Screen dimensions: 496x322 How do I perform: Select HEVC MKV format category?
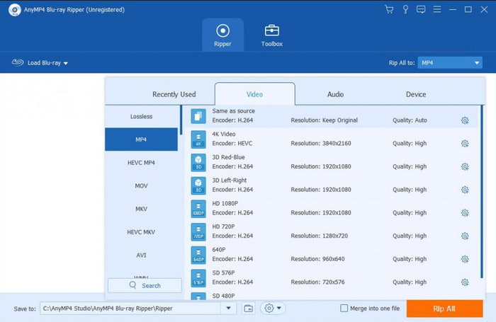click(142, 232)
